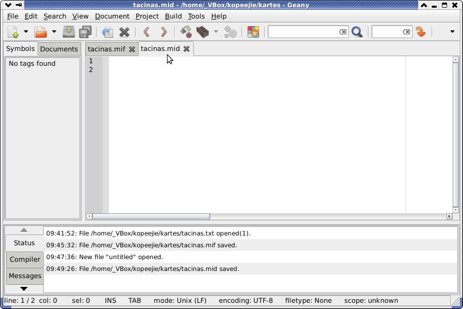
Task: Switch to the Symbols sidebar tab
Action: tap(21, 49)
